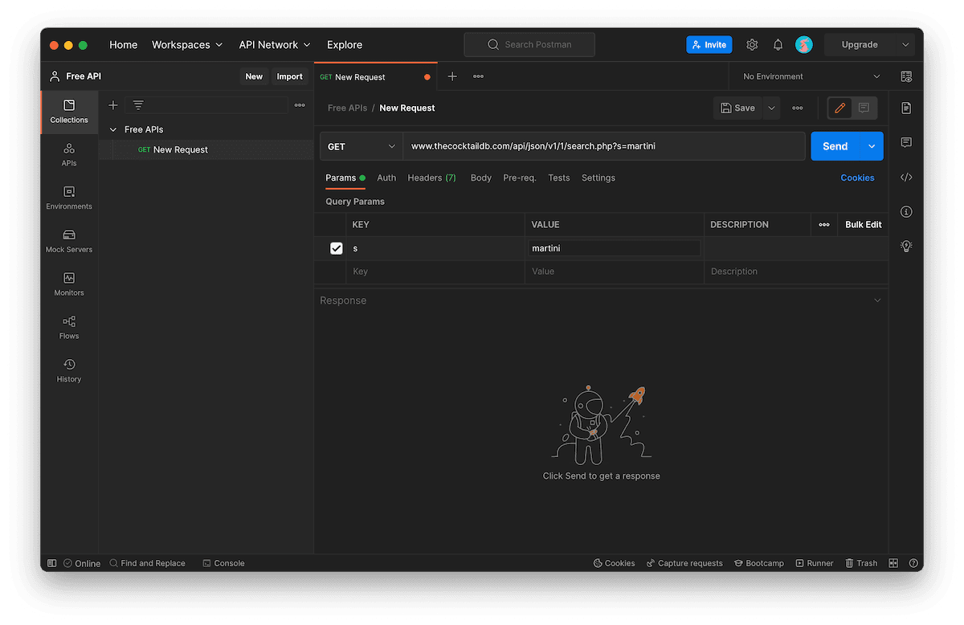Open the help question mark in status bar

pyautogui.click(x=913, y=563)
